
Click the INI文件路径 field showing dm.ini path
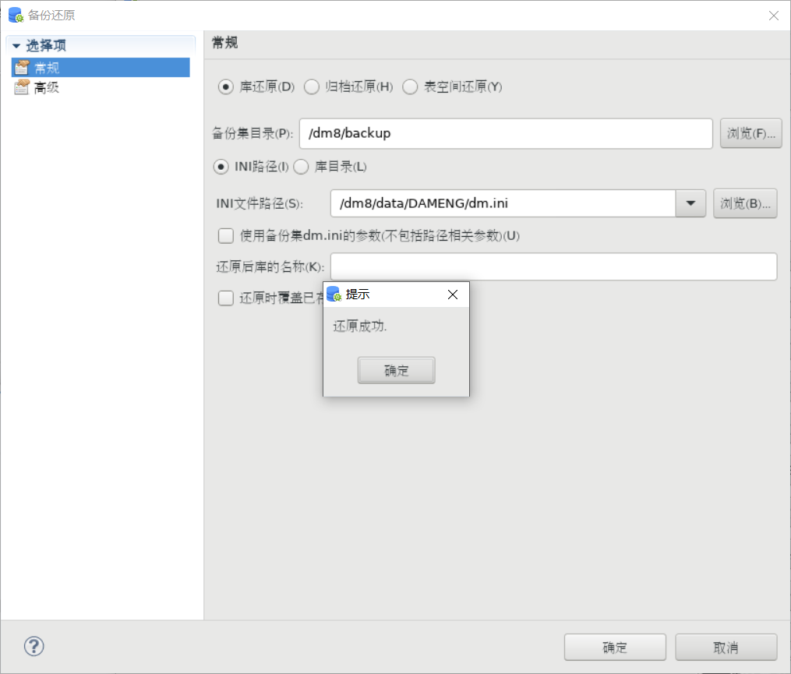pos(503,203)
